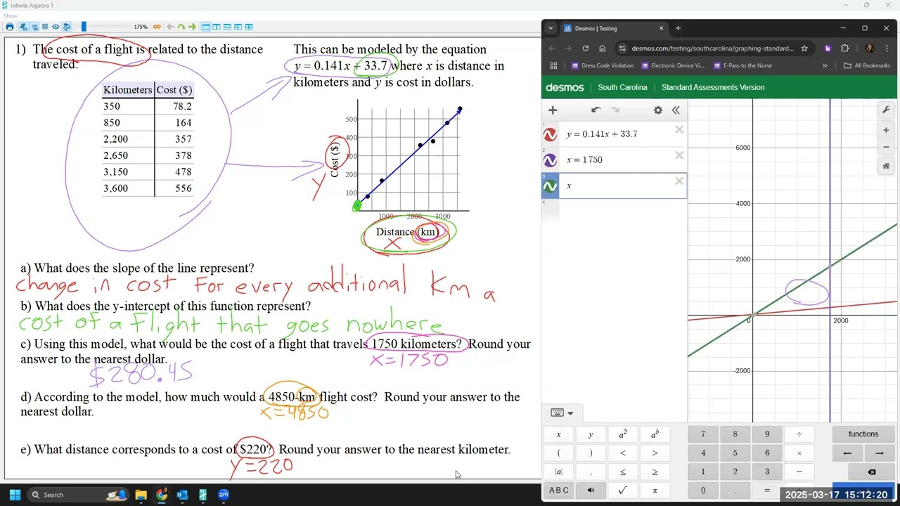Viewport: 900px width, 506px height.
Task: Open the All Bookmarks folder
Action: pyautogui.click(x=867, y=65)
